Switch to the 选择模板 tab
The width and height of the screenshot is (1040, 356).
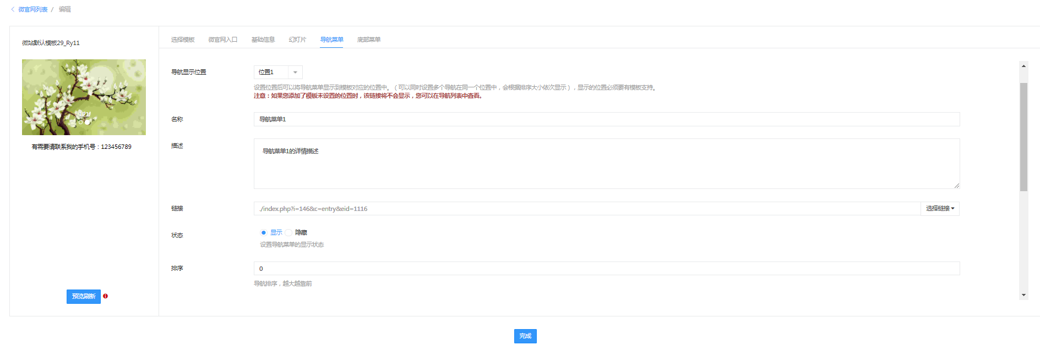[183, 40]
